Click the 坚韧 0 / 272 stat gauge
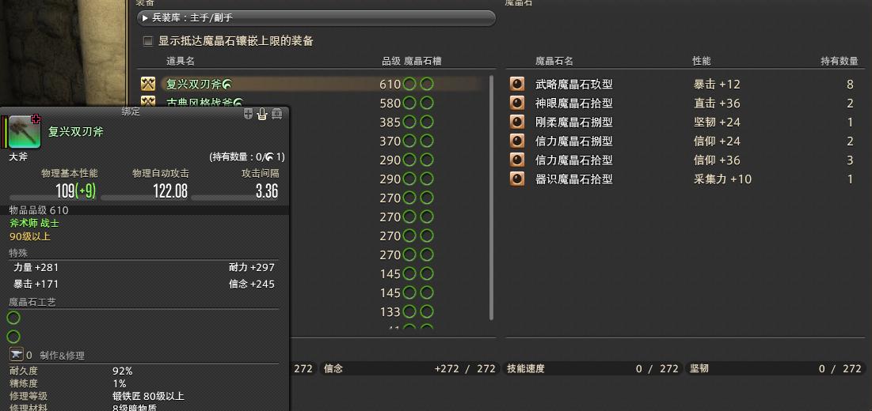 point(776,368)
